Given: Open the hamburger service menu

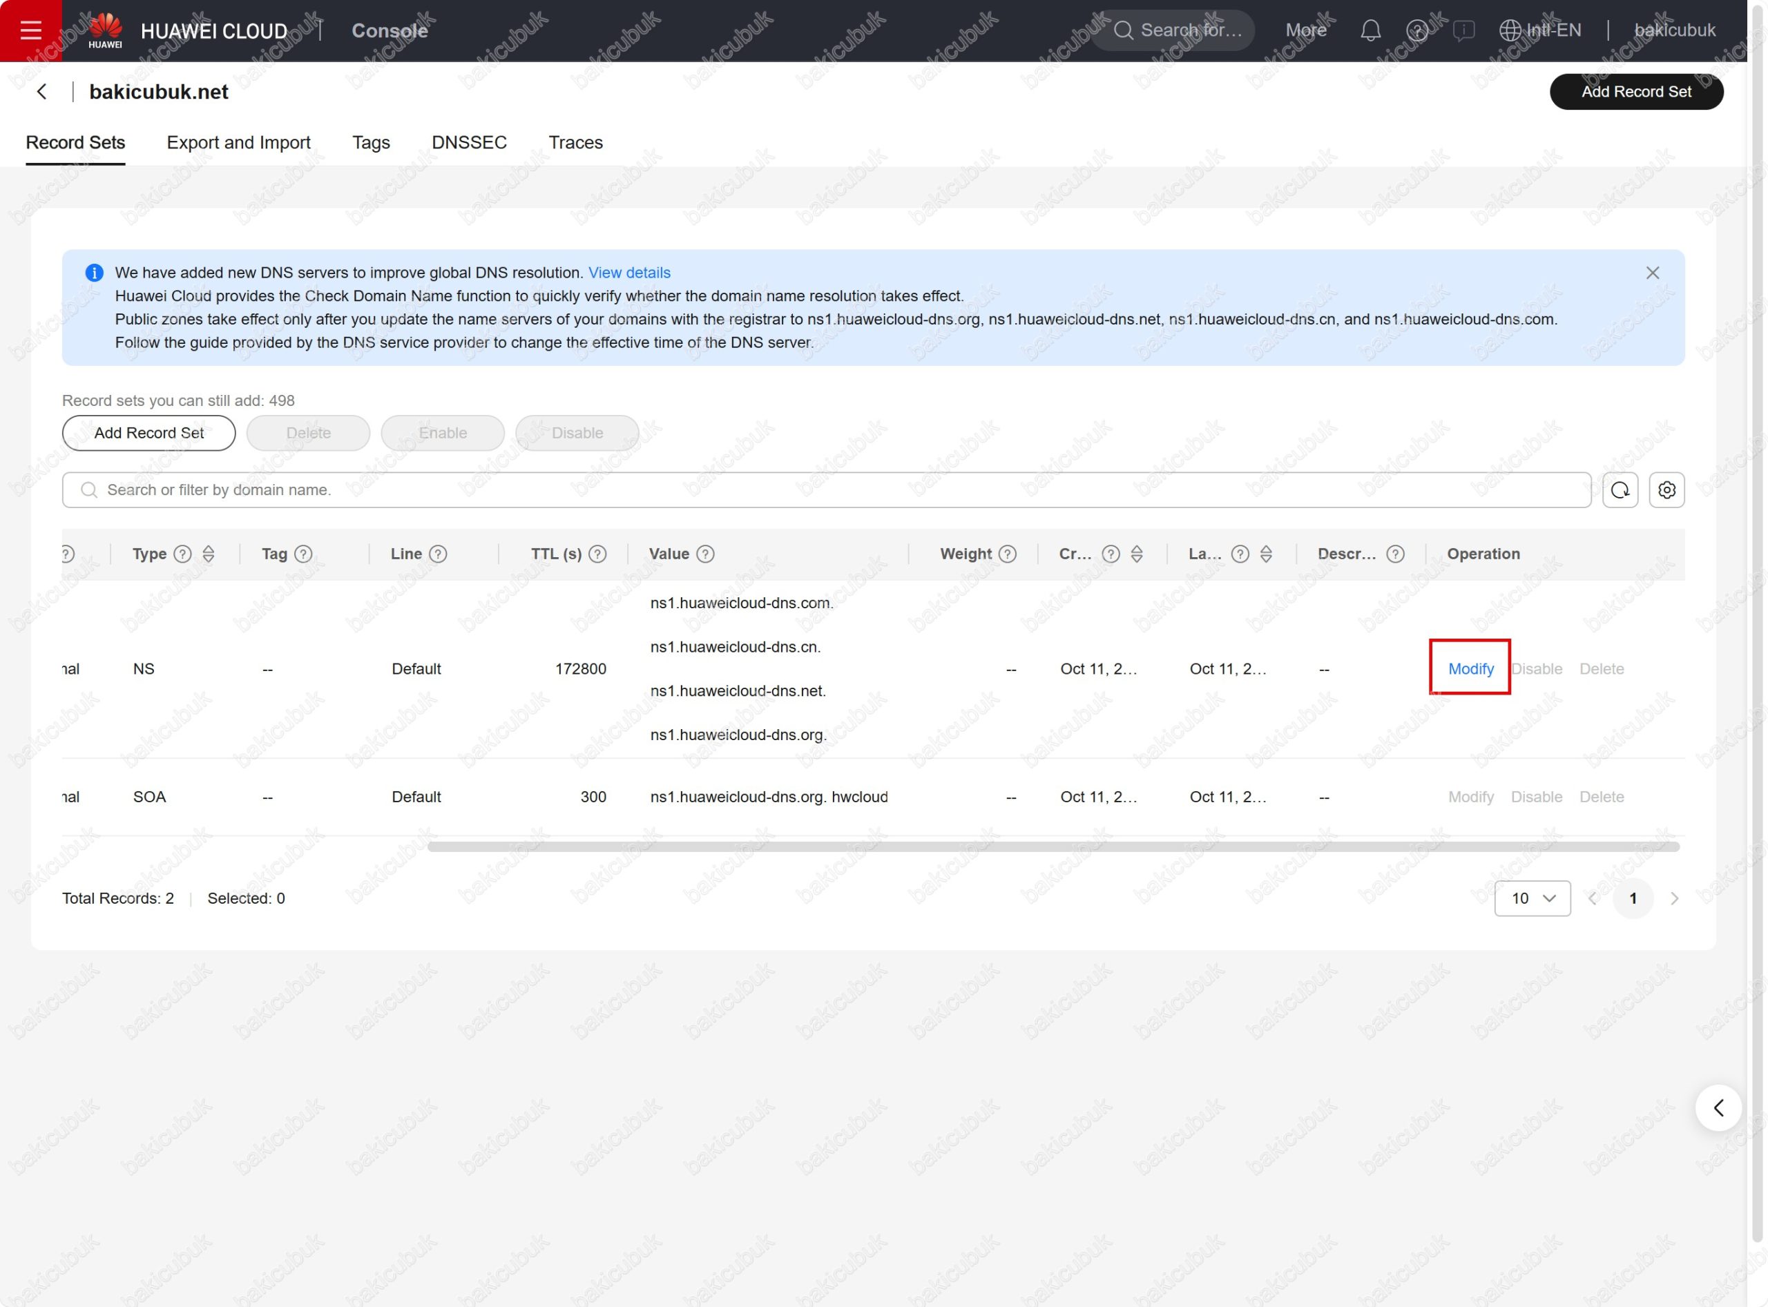Looking at the screenshot, I should (x=30, y=30).
